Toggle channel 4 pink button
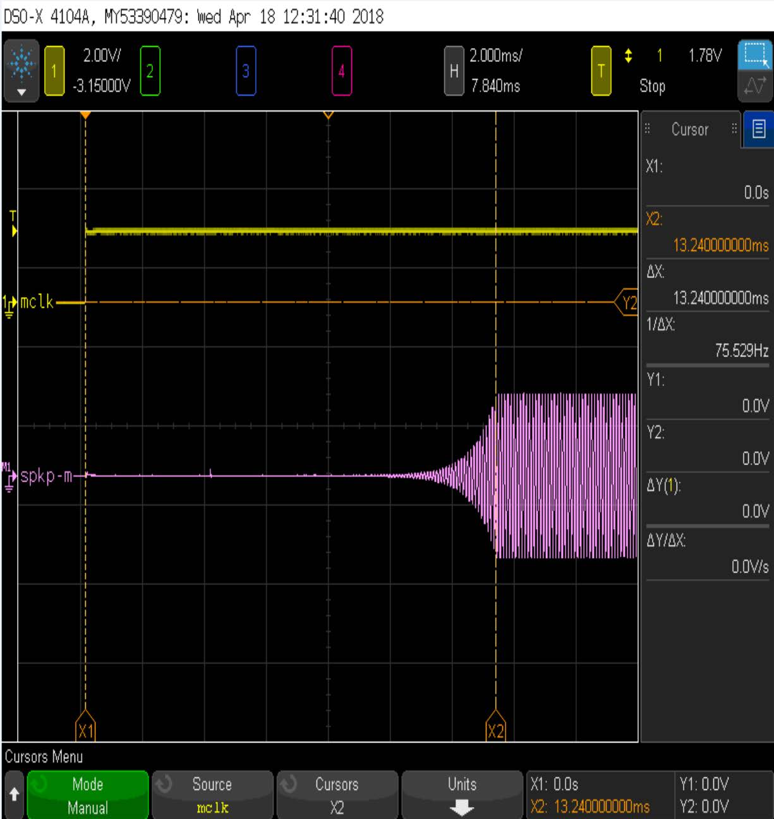774x819 pixels. coord(341,71)
